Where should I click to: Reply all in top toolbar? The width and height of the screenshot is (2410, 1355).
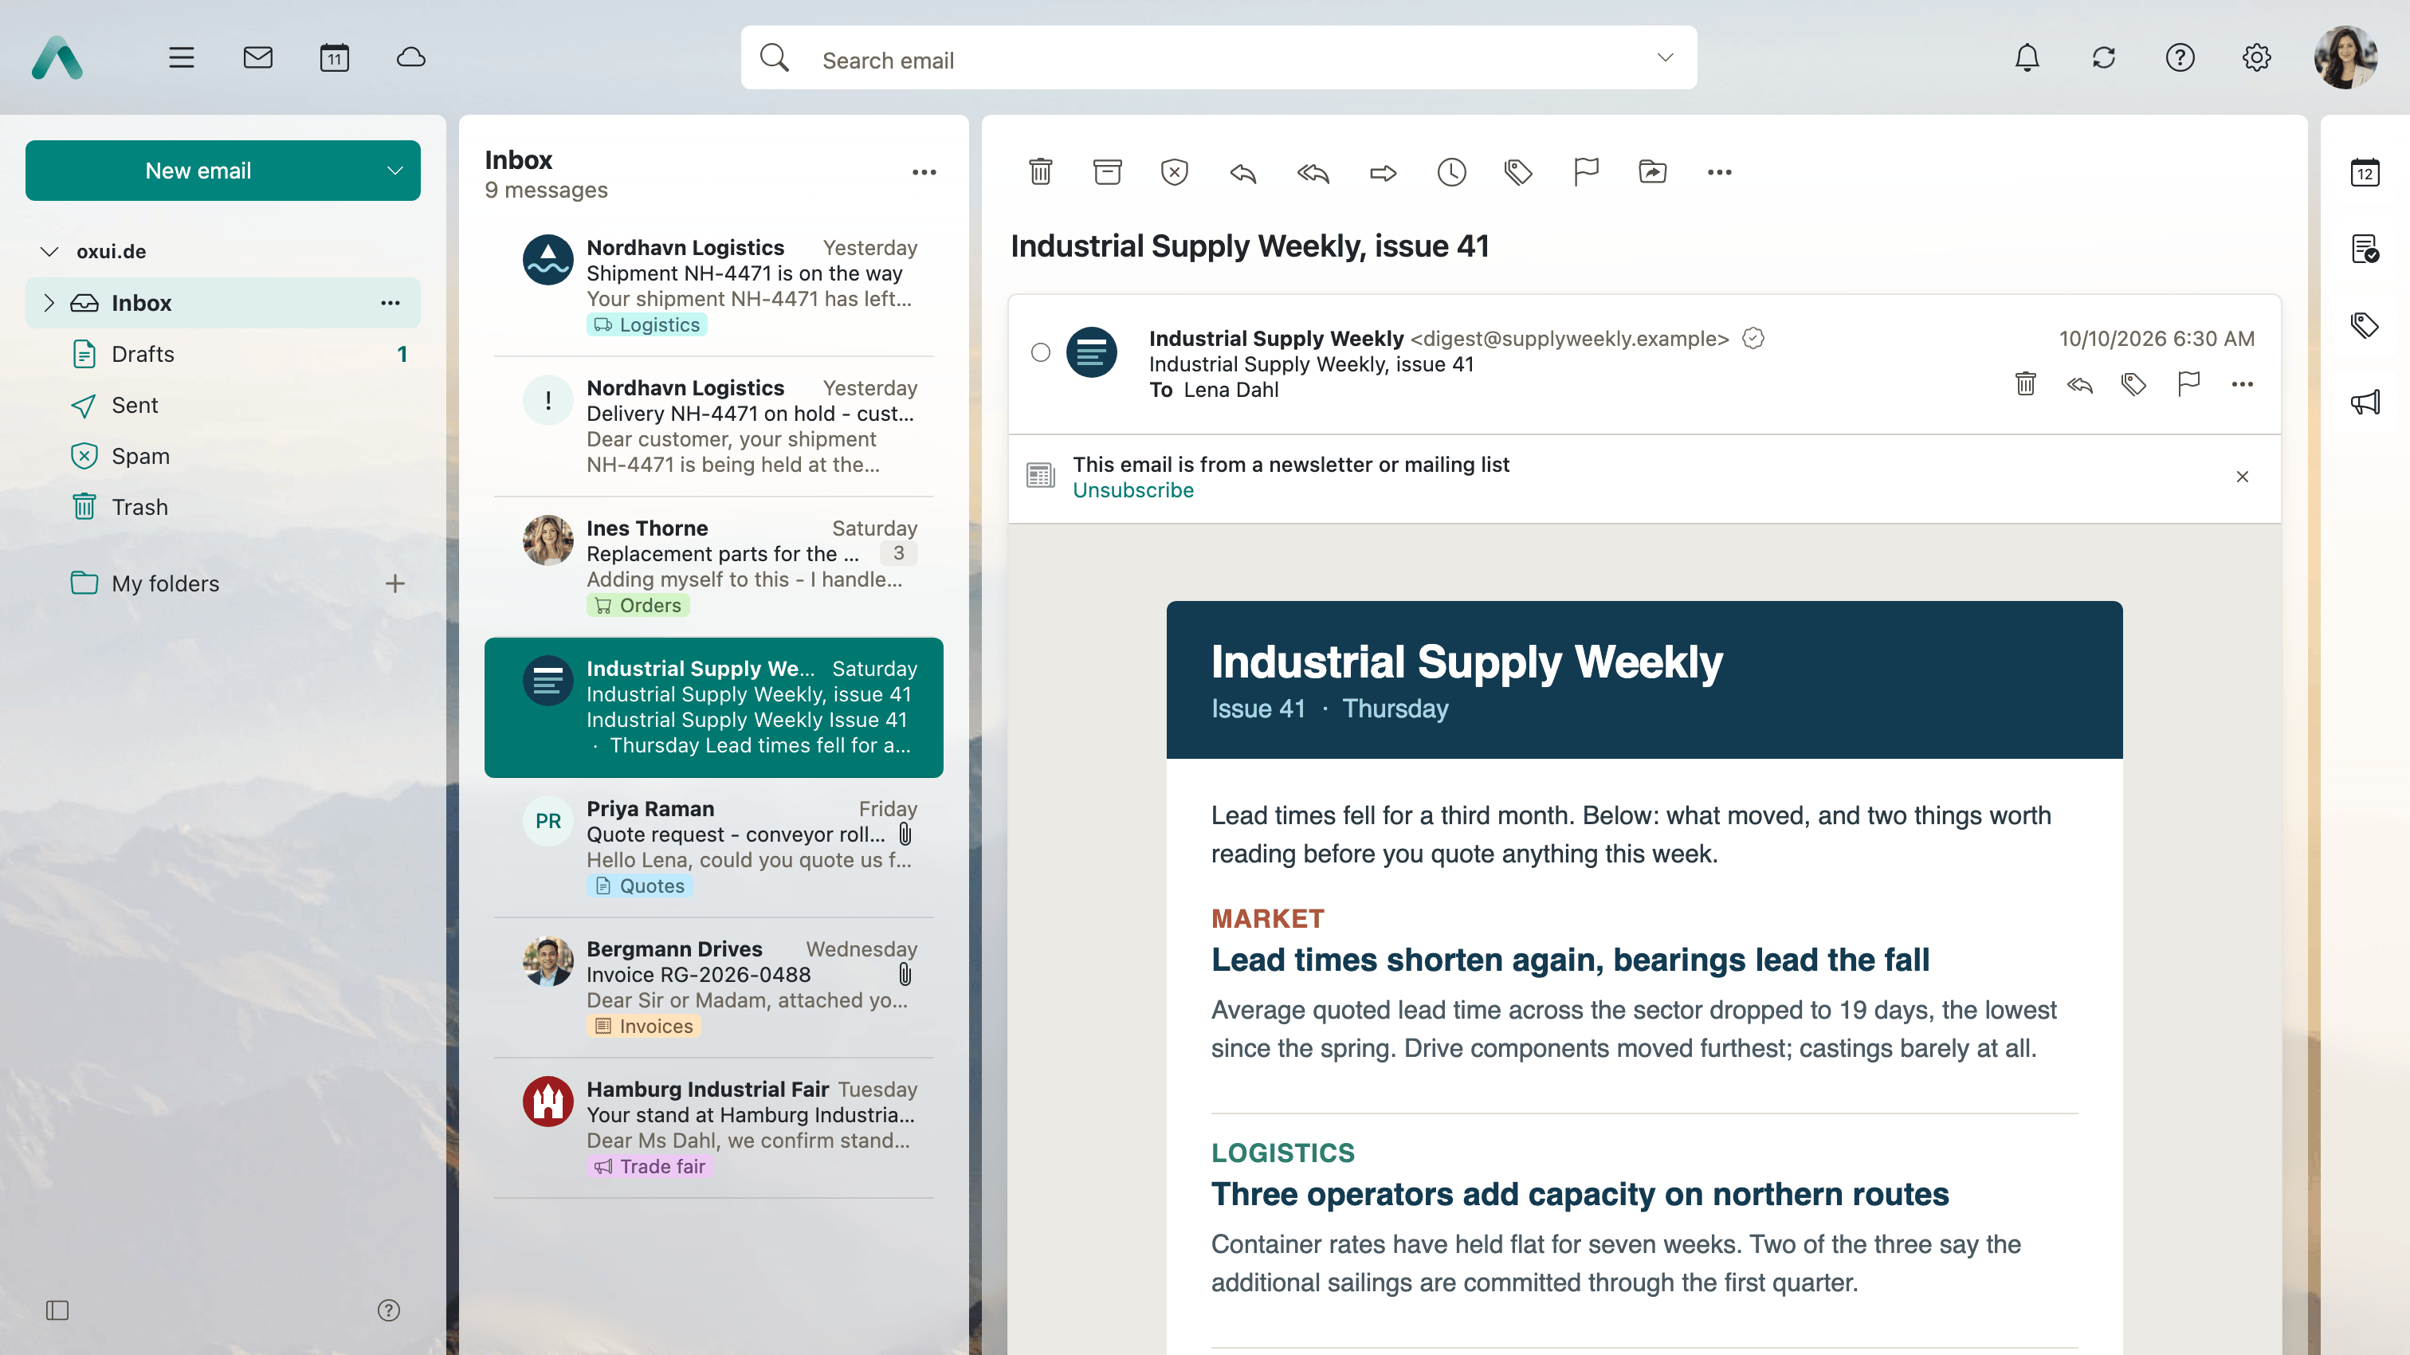[1313, 172]
